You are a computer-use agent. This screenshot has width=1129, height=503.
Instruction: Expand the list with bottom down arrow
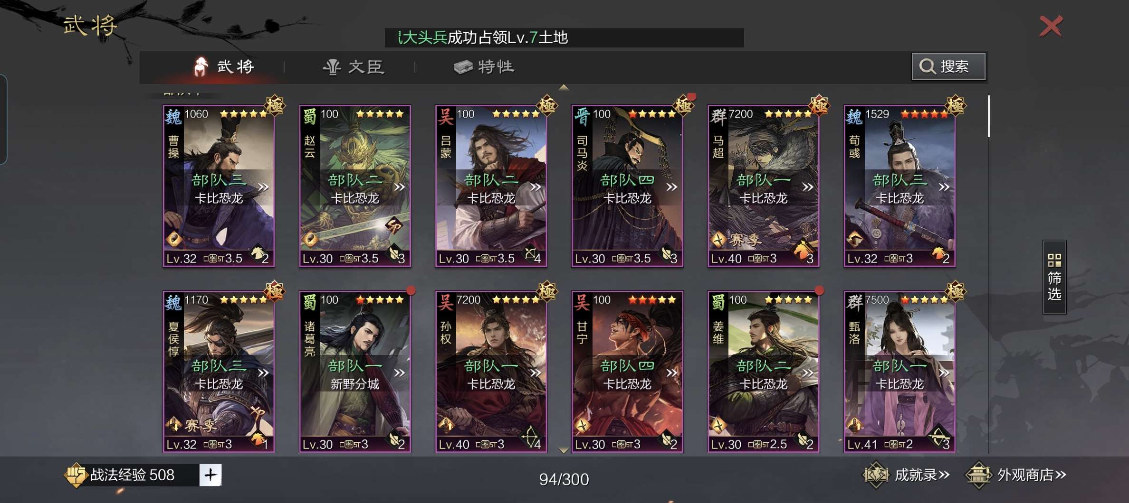[x=564, y=450]
